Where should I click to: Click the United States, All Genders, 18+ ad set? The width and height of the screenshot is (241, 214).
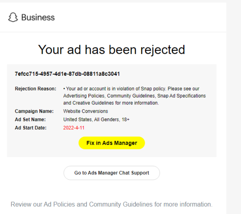click(97, 119)
